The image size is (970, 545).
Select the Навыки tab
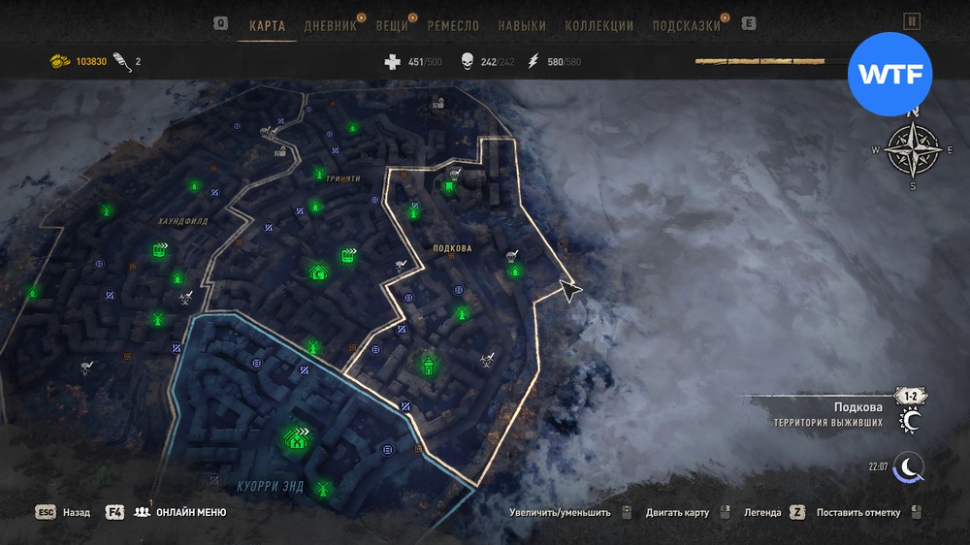[x=522, y=26]
